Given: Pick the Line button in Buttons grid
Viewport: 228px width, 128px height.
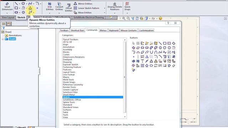Looking at the screenshot, I should point(160,43).
